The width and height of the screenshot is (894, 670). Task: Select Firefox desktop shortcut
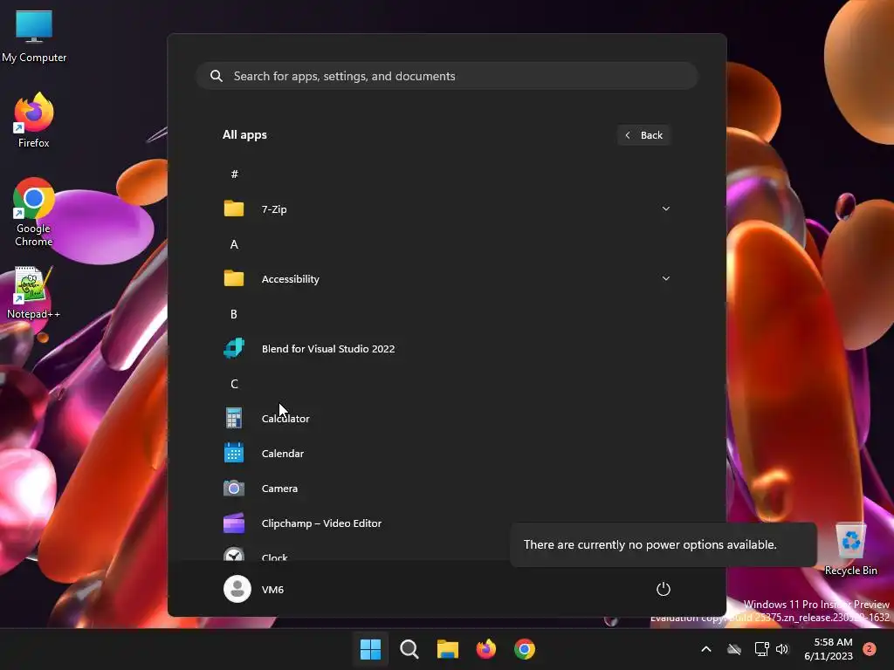(x=34, y=120)
